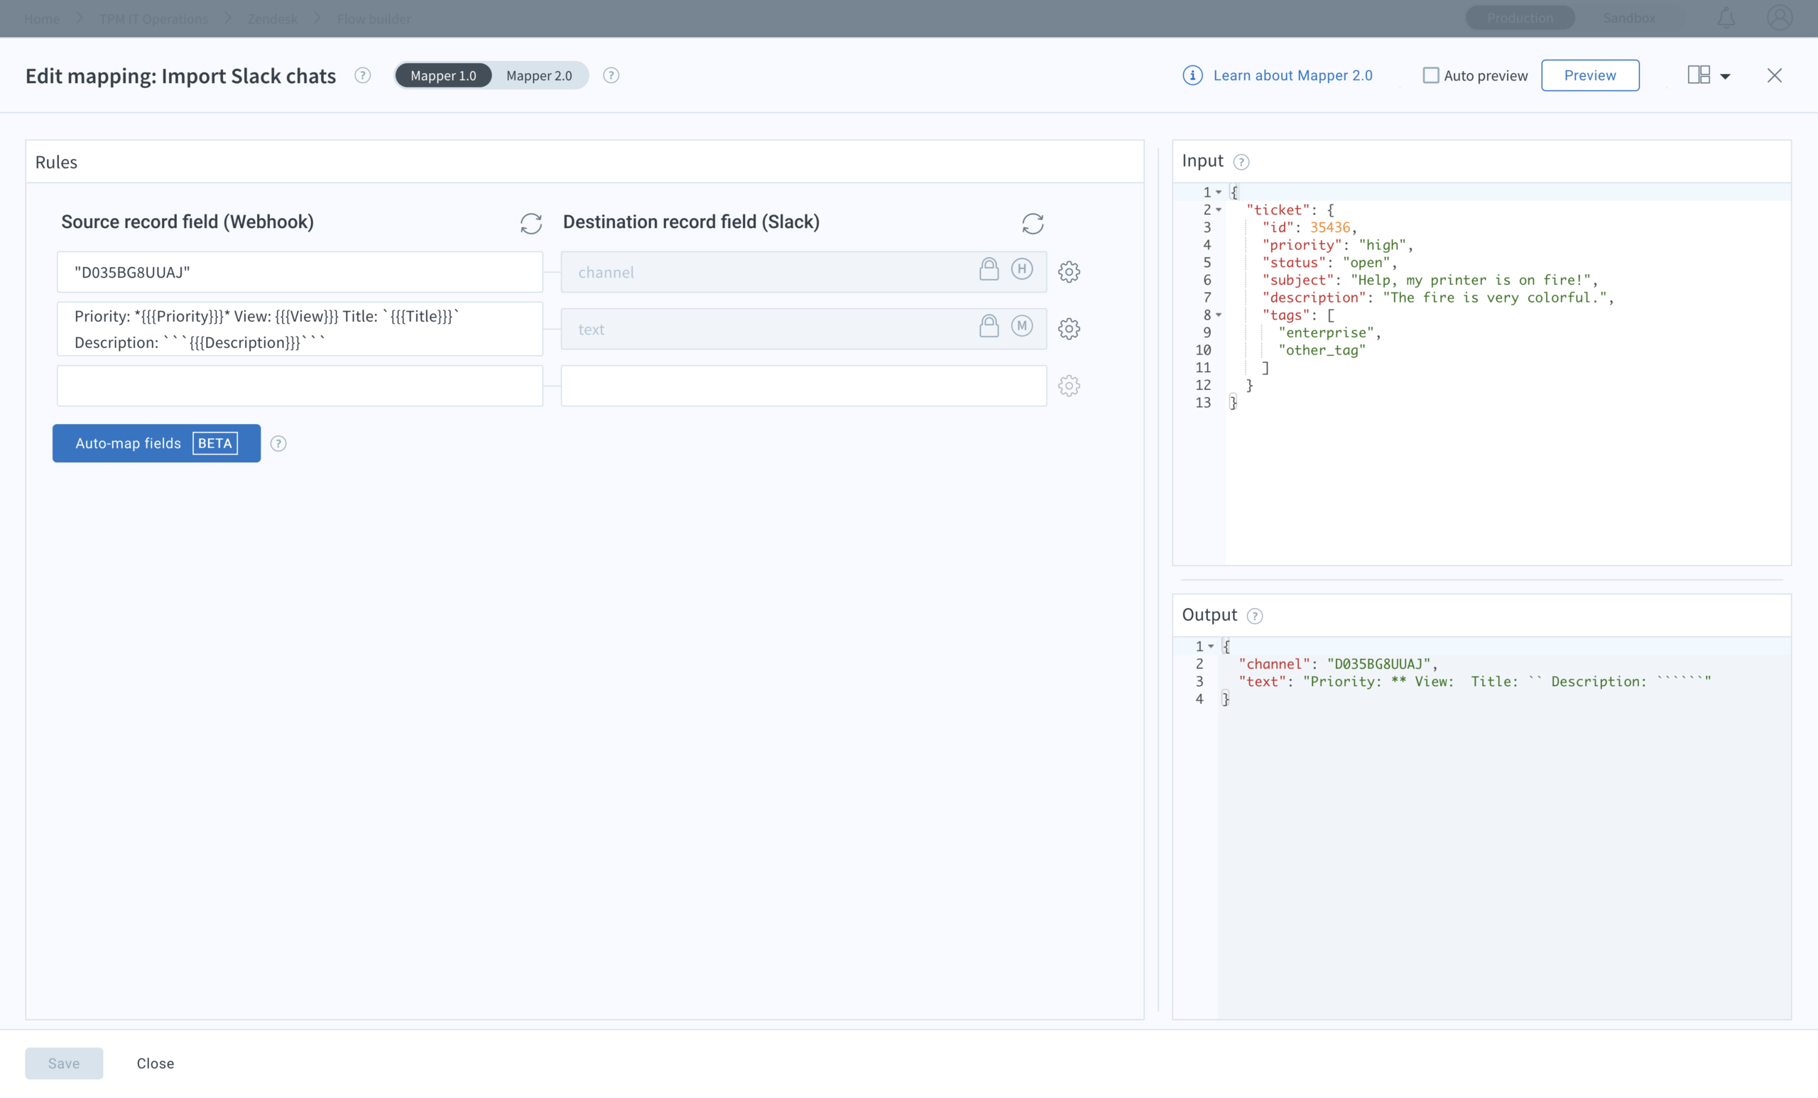
Task: Refresh the Source record field (Webhook) list
Action: pyautogui.click(x=531, y=223)
